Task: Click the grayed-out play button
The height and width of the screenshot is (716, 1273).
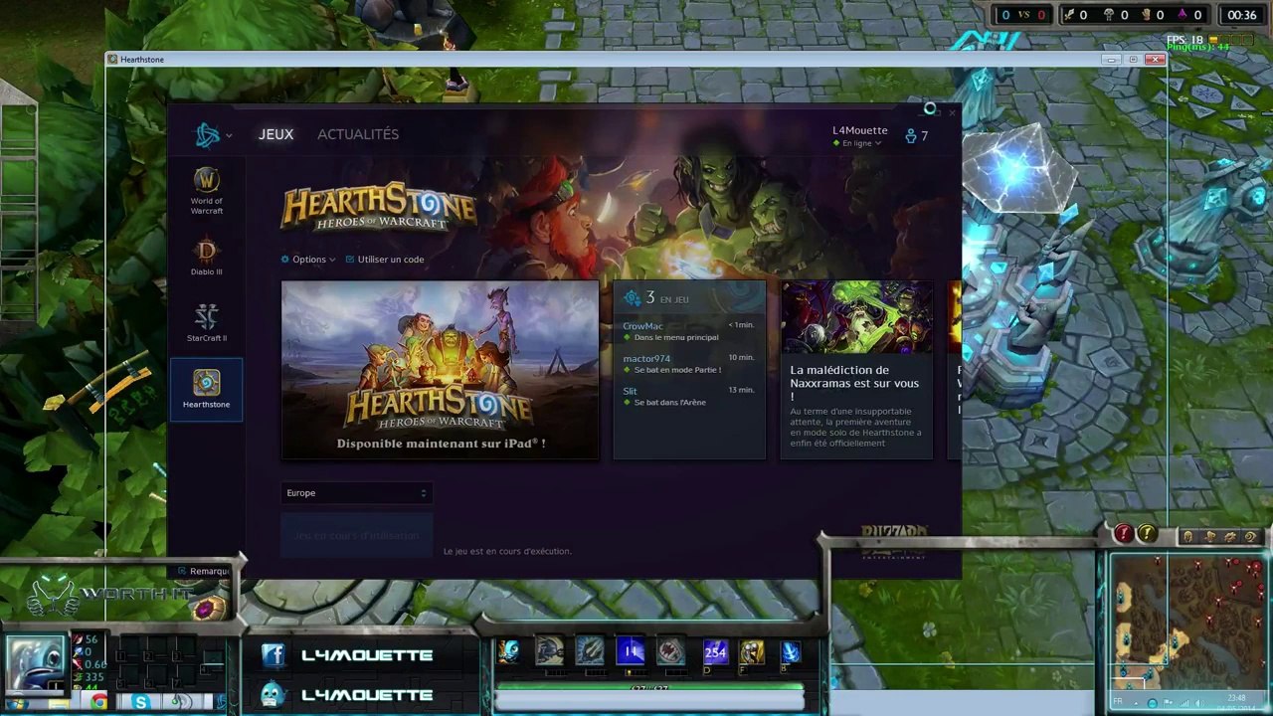Action: click(x=357, y=535)
